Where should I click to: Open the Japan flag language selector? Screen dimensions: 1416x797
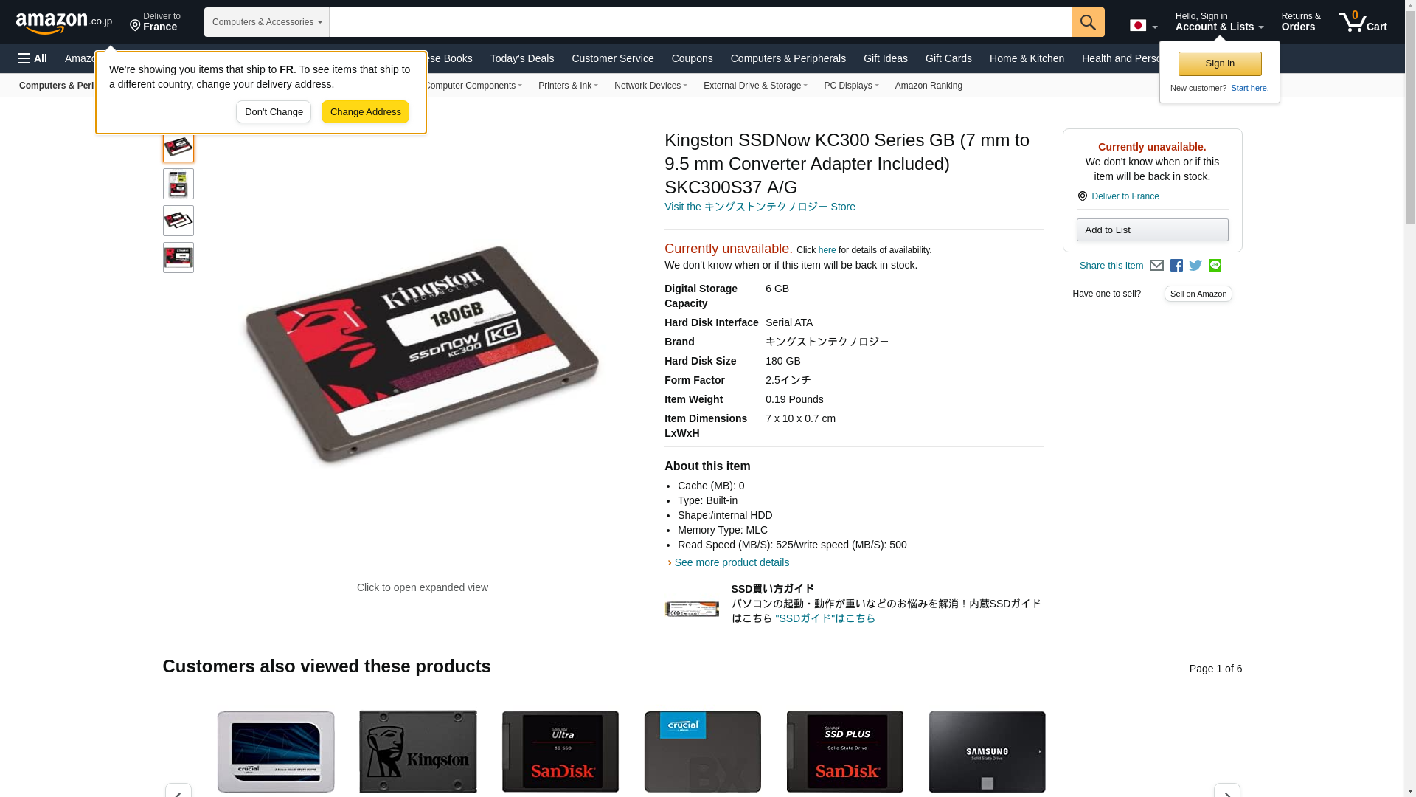click(1143, 26)
